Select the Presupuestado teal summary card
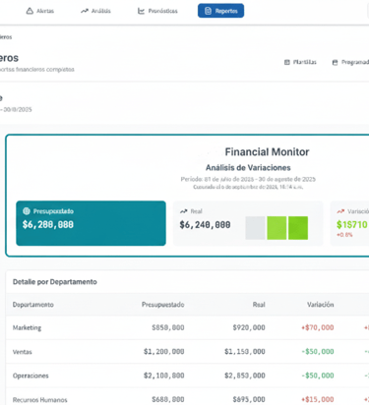The height and width of the screenshot is (405, 369). click(91, 223)
